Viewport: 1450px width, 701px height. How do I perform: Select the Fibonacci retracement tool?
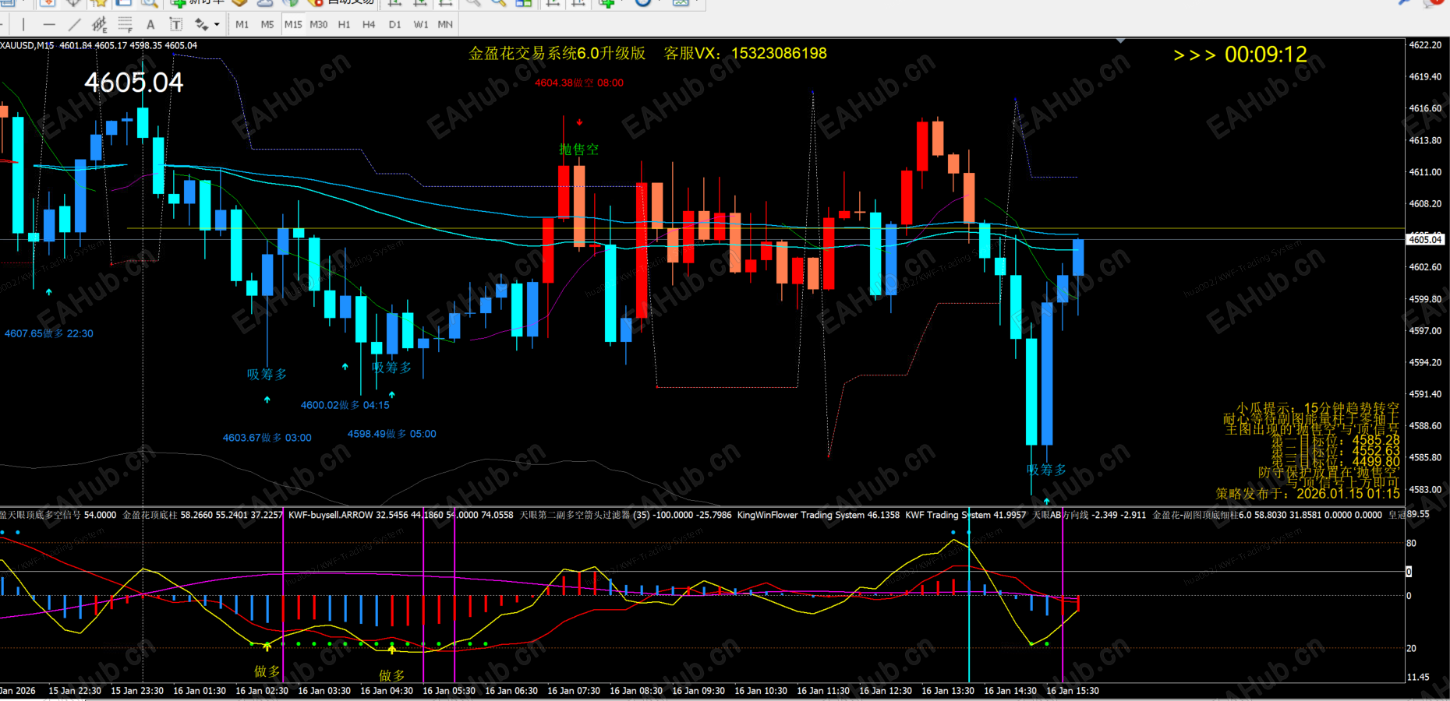[x=125, y=24]
